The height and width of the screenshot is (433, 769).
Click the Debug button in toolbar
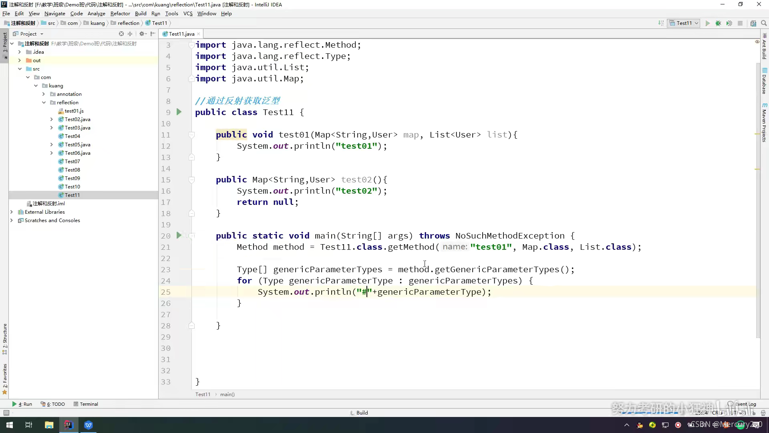pyautogui.click(x=718, y=23)
